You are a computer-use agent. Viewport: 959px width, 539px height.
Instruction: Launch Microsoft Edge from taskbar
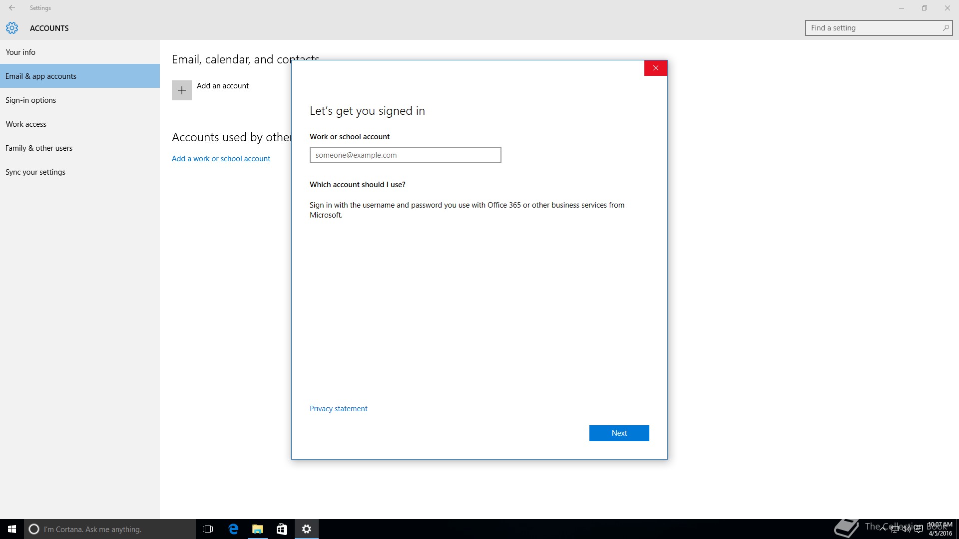[233, 529]
